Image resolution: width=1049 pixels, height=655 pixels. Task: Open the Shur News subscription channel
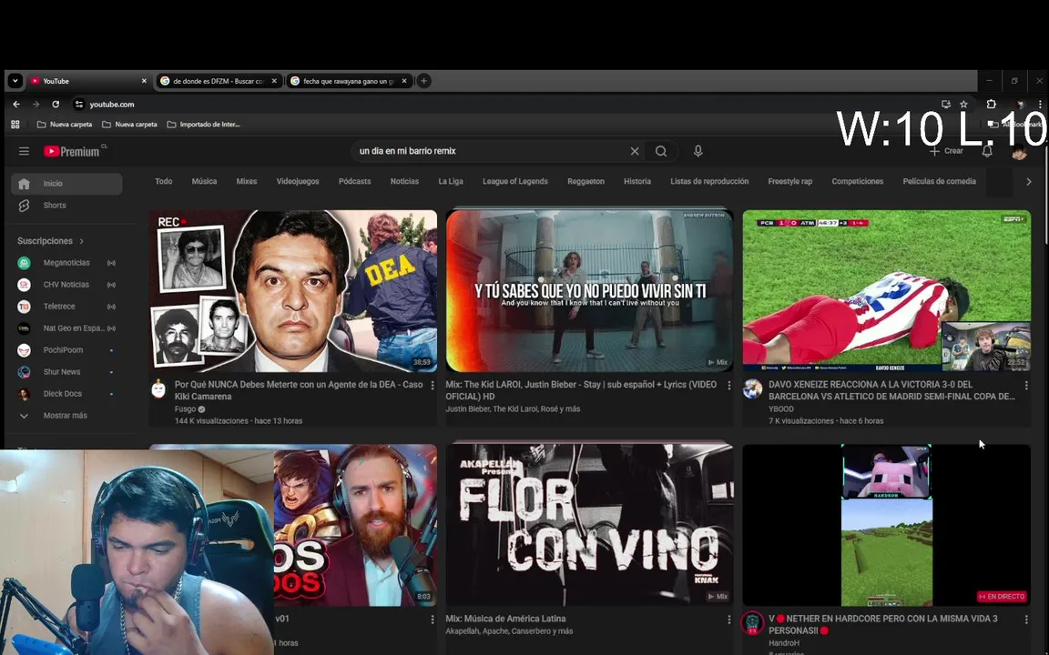[x=66, y=371]
